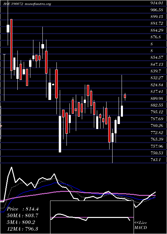Viewport: 167px width, 234px height.
Task: Select the 914.01 price axis label
Action: click(156, 3)
